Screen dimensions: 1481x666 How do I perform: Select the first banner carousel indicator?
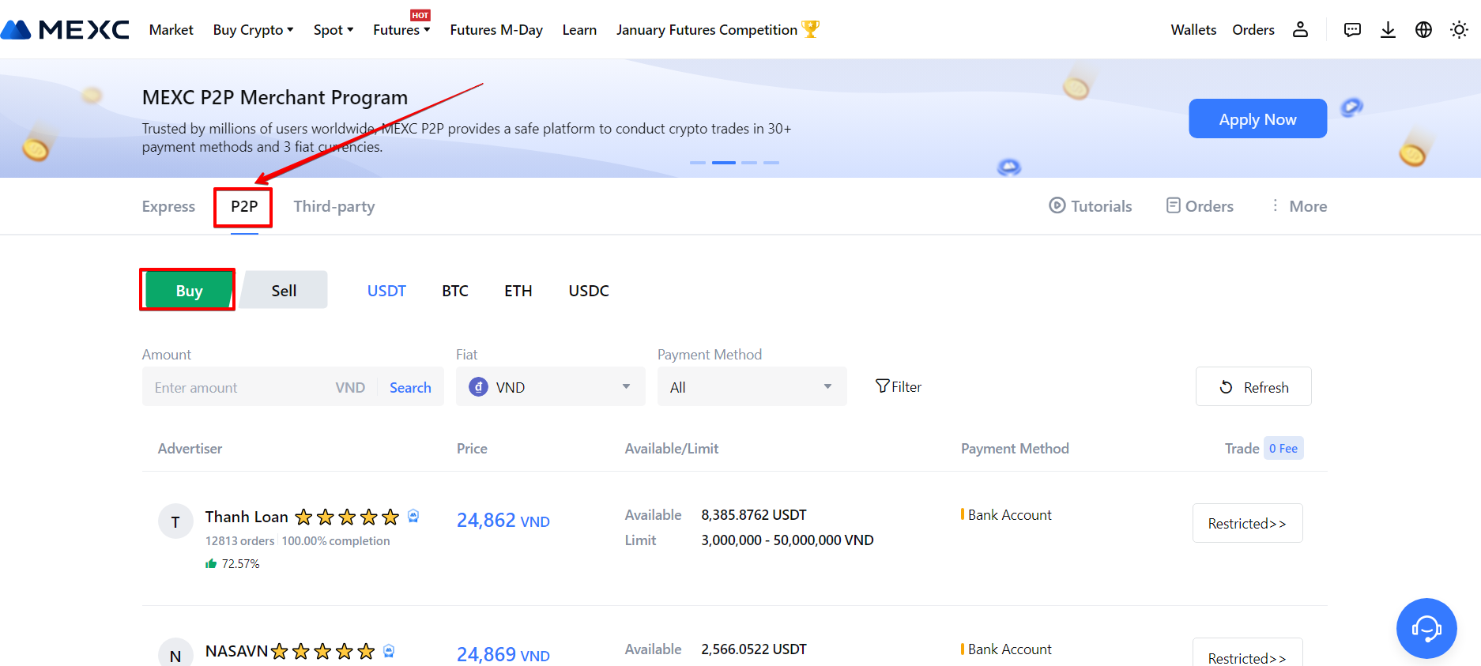point(698,162)
